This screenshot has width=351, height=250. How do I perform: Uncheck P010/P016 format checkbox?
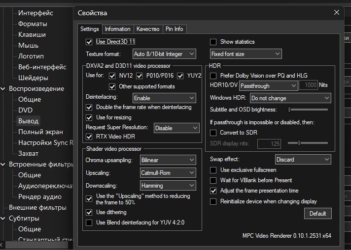coord(139,76)
